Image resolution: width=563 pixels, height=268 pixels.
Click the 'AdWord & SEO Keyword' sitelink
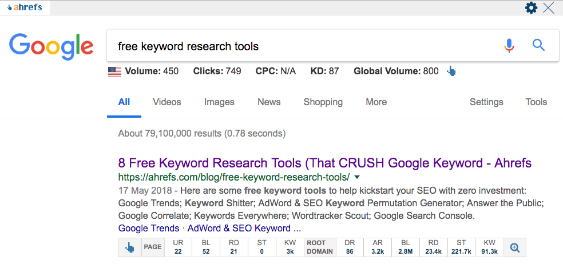coord(244,228)
